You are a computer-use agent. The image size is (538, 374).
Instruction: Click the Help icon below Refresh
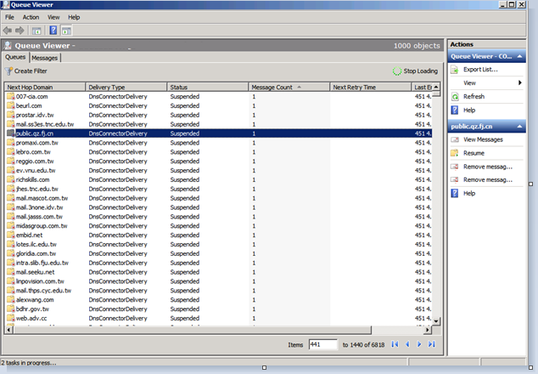coord(455,110)
